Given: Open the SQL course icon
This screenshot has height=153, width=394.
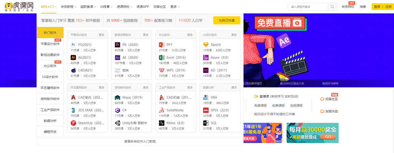Looking at the screenshot, I should [206, 123].
